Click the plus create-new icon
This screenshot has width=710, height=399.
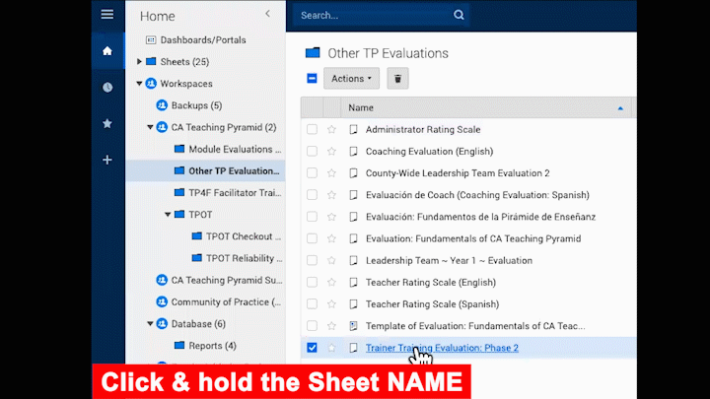[x=107, y=160]
